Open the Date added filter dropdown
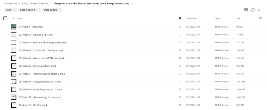This screenshot has width=267, height=110. coord(52,10)
